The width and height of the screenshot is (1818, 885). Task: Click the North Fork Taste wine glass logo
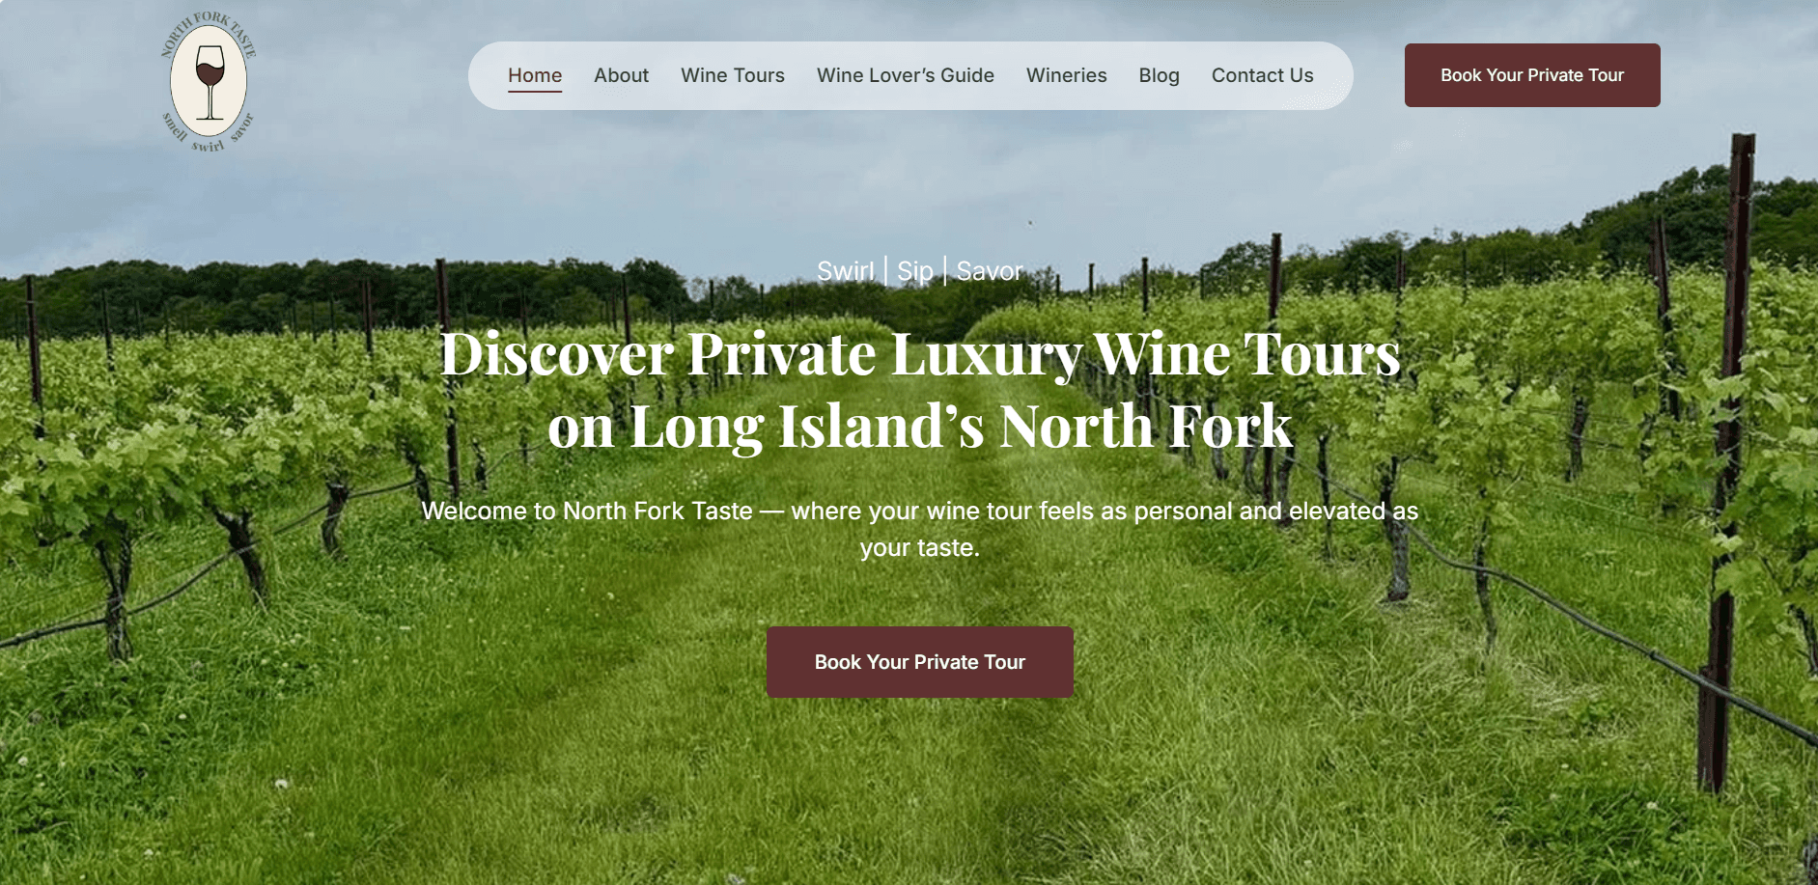(209, 81)
